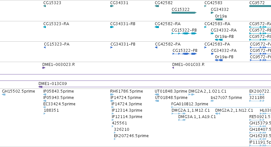Open the CG34331-RB transcript label
271x147 pixels.
(x=123, y=24)
